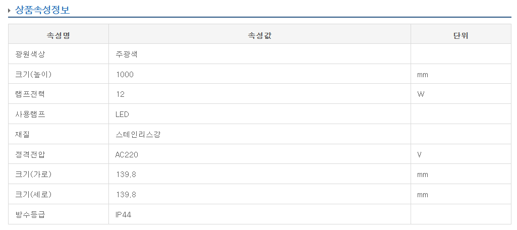Select the 스테인리스강 material value

coord(138,135)
